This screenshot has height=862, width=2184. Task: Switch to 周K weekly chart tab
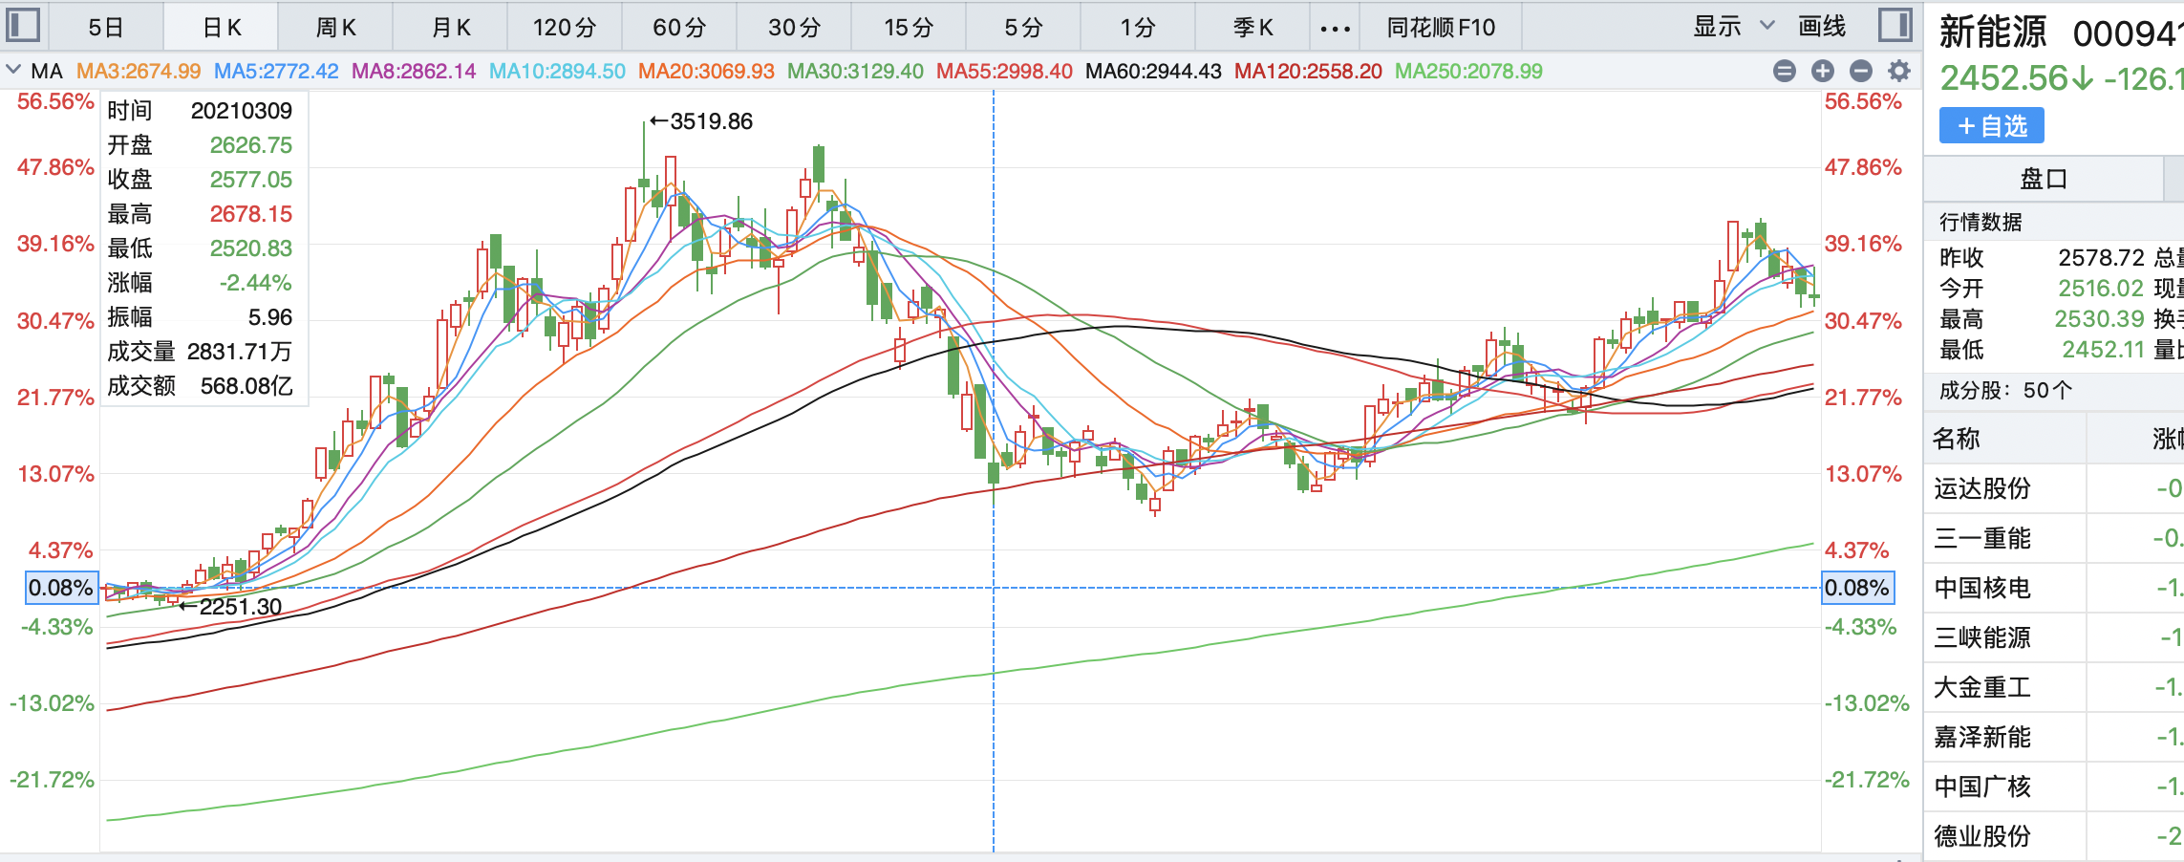pos(335,28)
